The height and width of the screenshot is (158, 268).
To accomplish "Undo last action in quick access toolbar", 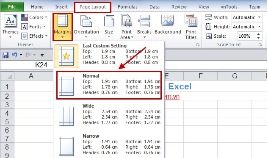I will pos(15,55).
